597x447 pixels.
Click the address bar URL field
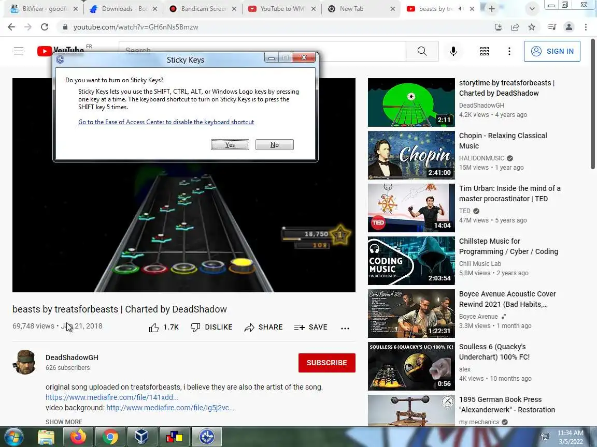coord(274,27)
